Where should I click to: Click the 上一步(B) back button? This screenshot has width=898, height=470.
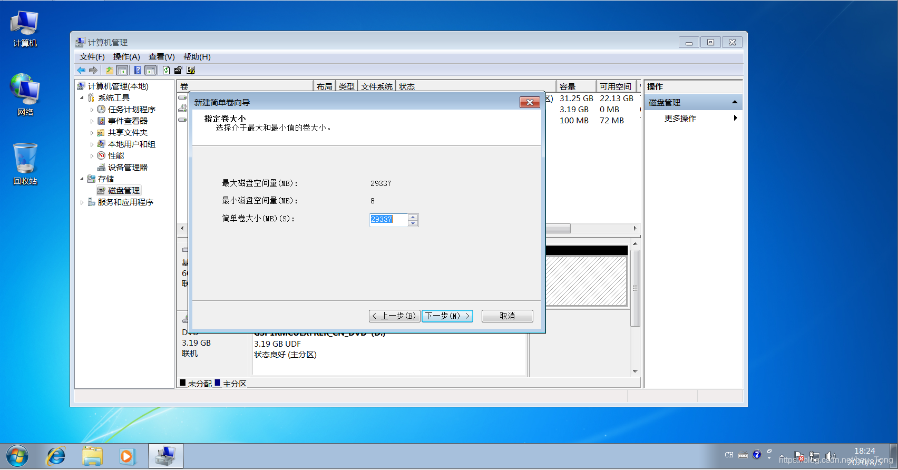394,316
